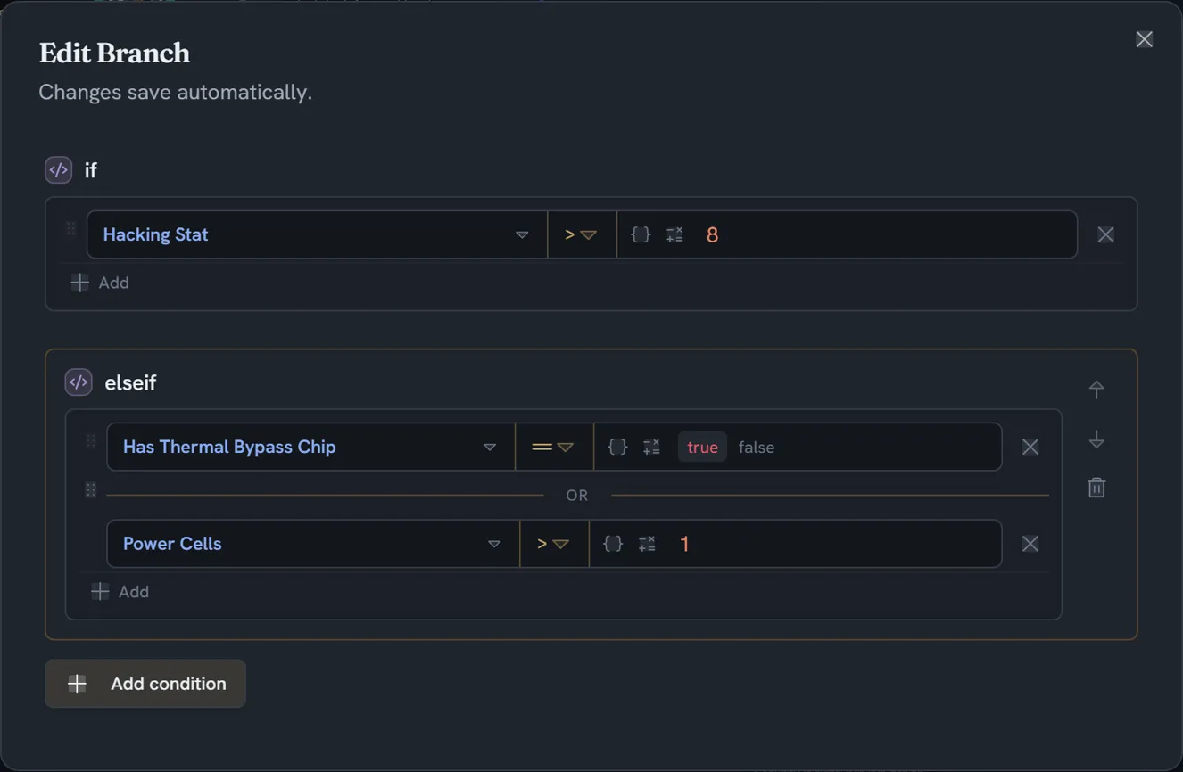The height and width of the screenshot is (772, 1183).
Task: Click the Add condition button
Action: coord(145,684)
